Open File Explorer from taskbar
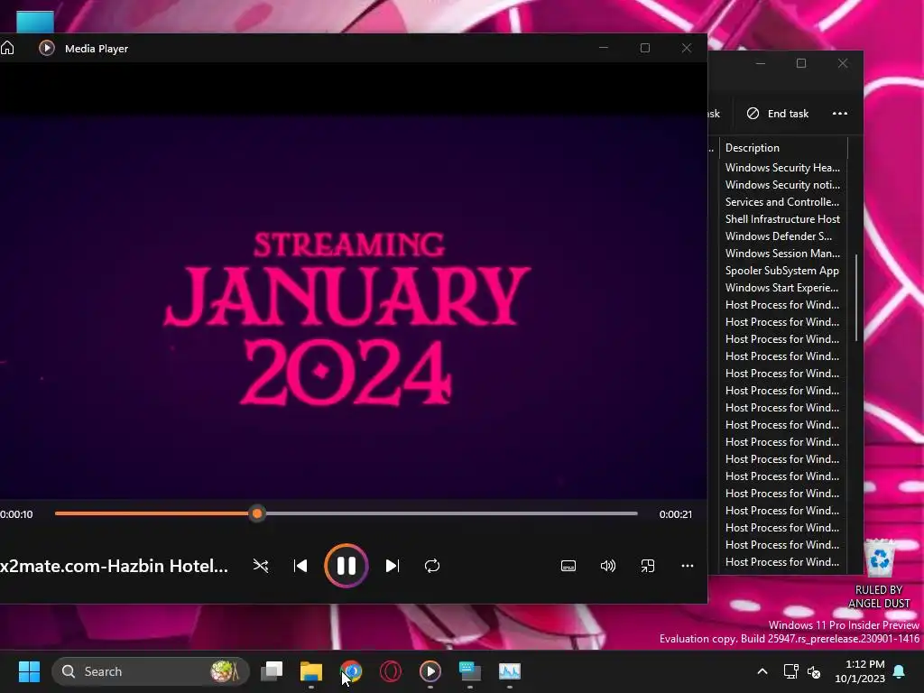Viewport: 924px width, 693px height. click(311, 671)
